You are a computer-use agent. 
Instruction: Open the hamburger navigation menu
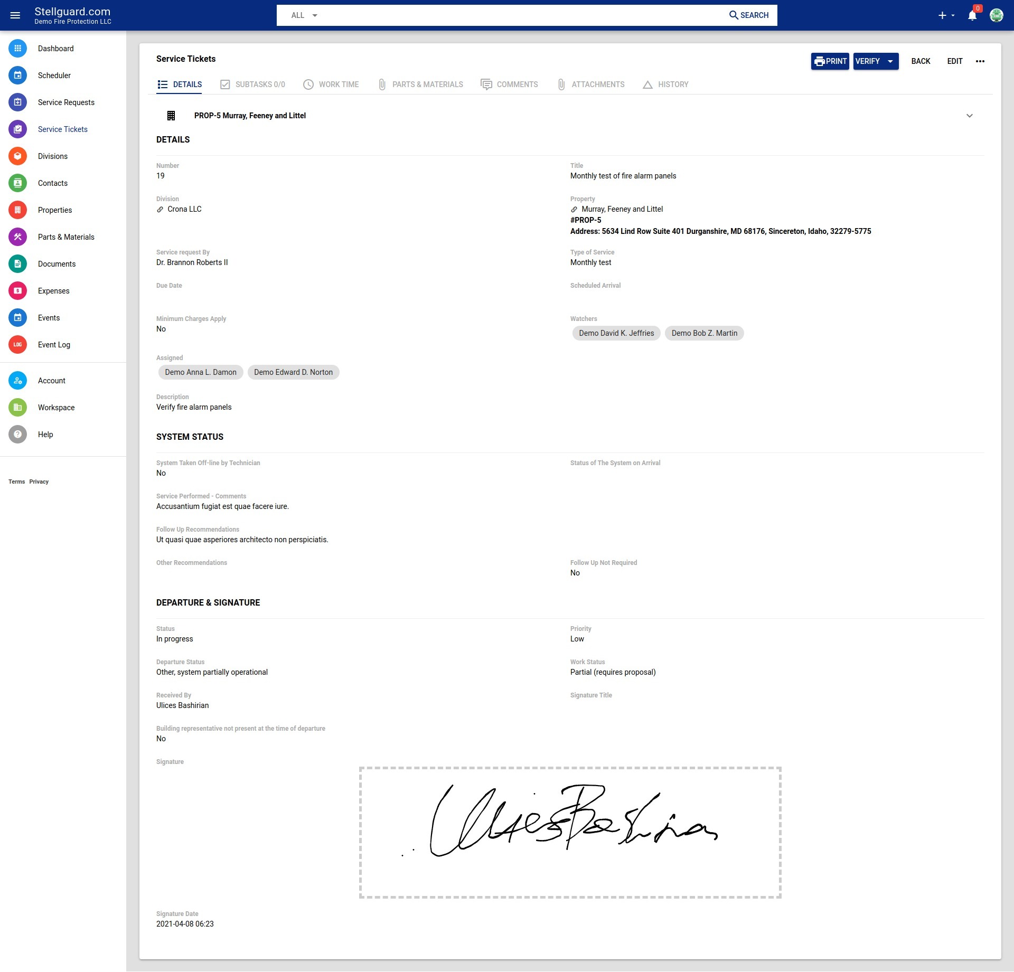(x=15, y=15)
